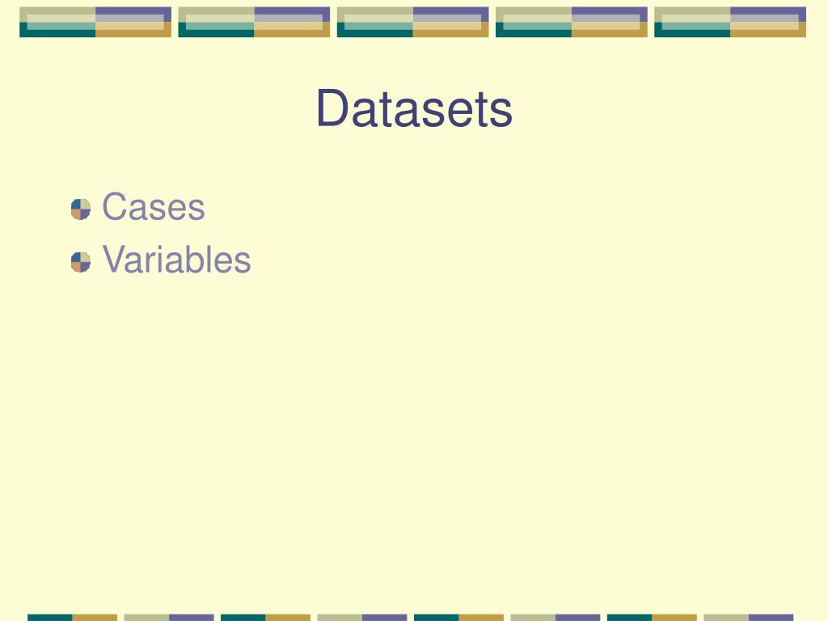
Task: Click the third bottom border block, teal-and-gold
Action: (x=265, y=617)
